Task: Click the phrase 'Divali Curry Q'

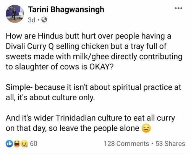Action: coord(30,47)
